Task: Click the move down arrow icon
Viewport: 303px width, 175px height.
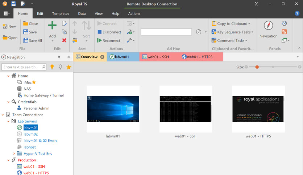Action: 75,31
